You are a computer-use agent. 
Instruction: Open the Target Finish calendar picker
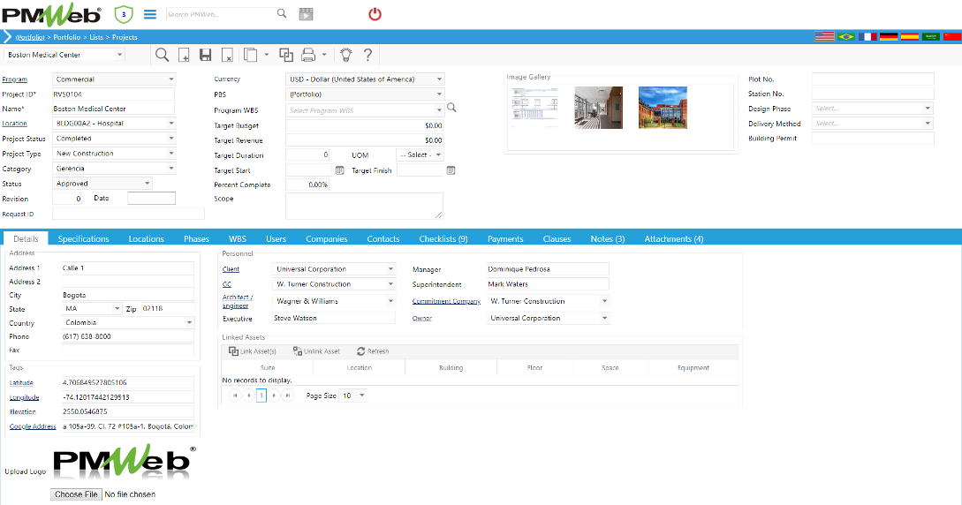(451, 170)
